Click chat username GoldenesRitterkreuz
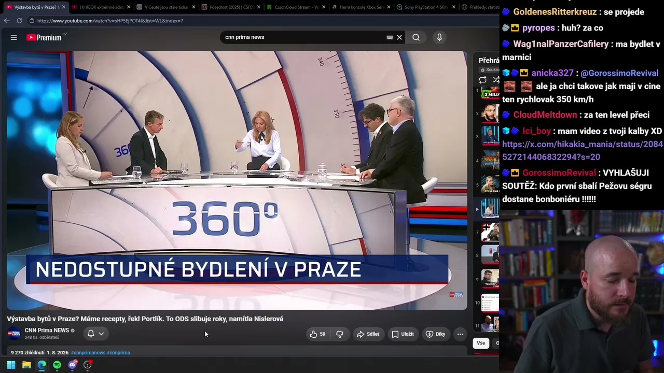The width and height of the screenshot is (664, 373). tap(555, 12)
